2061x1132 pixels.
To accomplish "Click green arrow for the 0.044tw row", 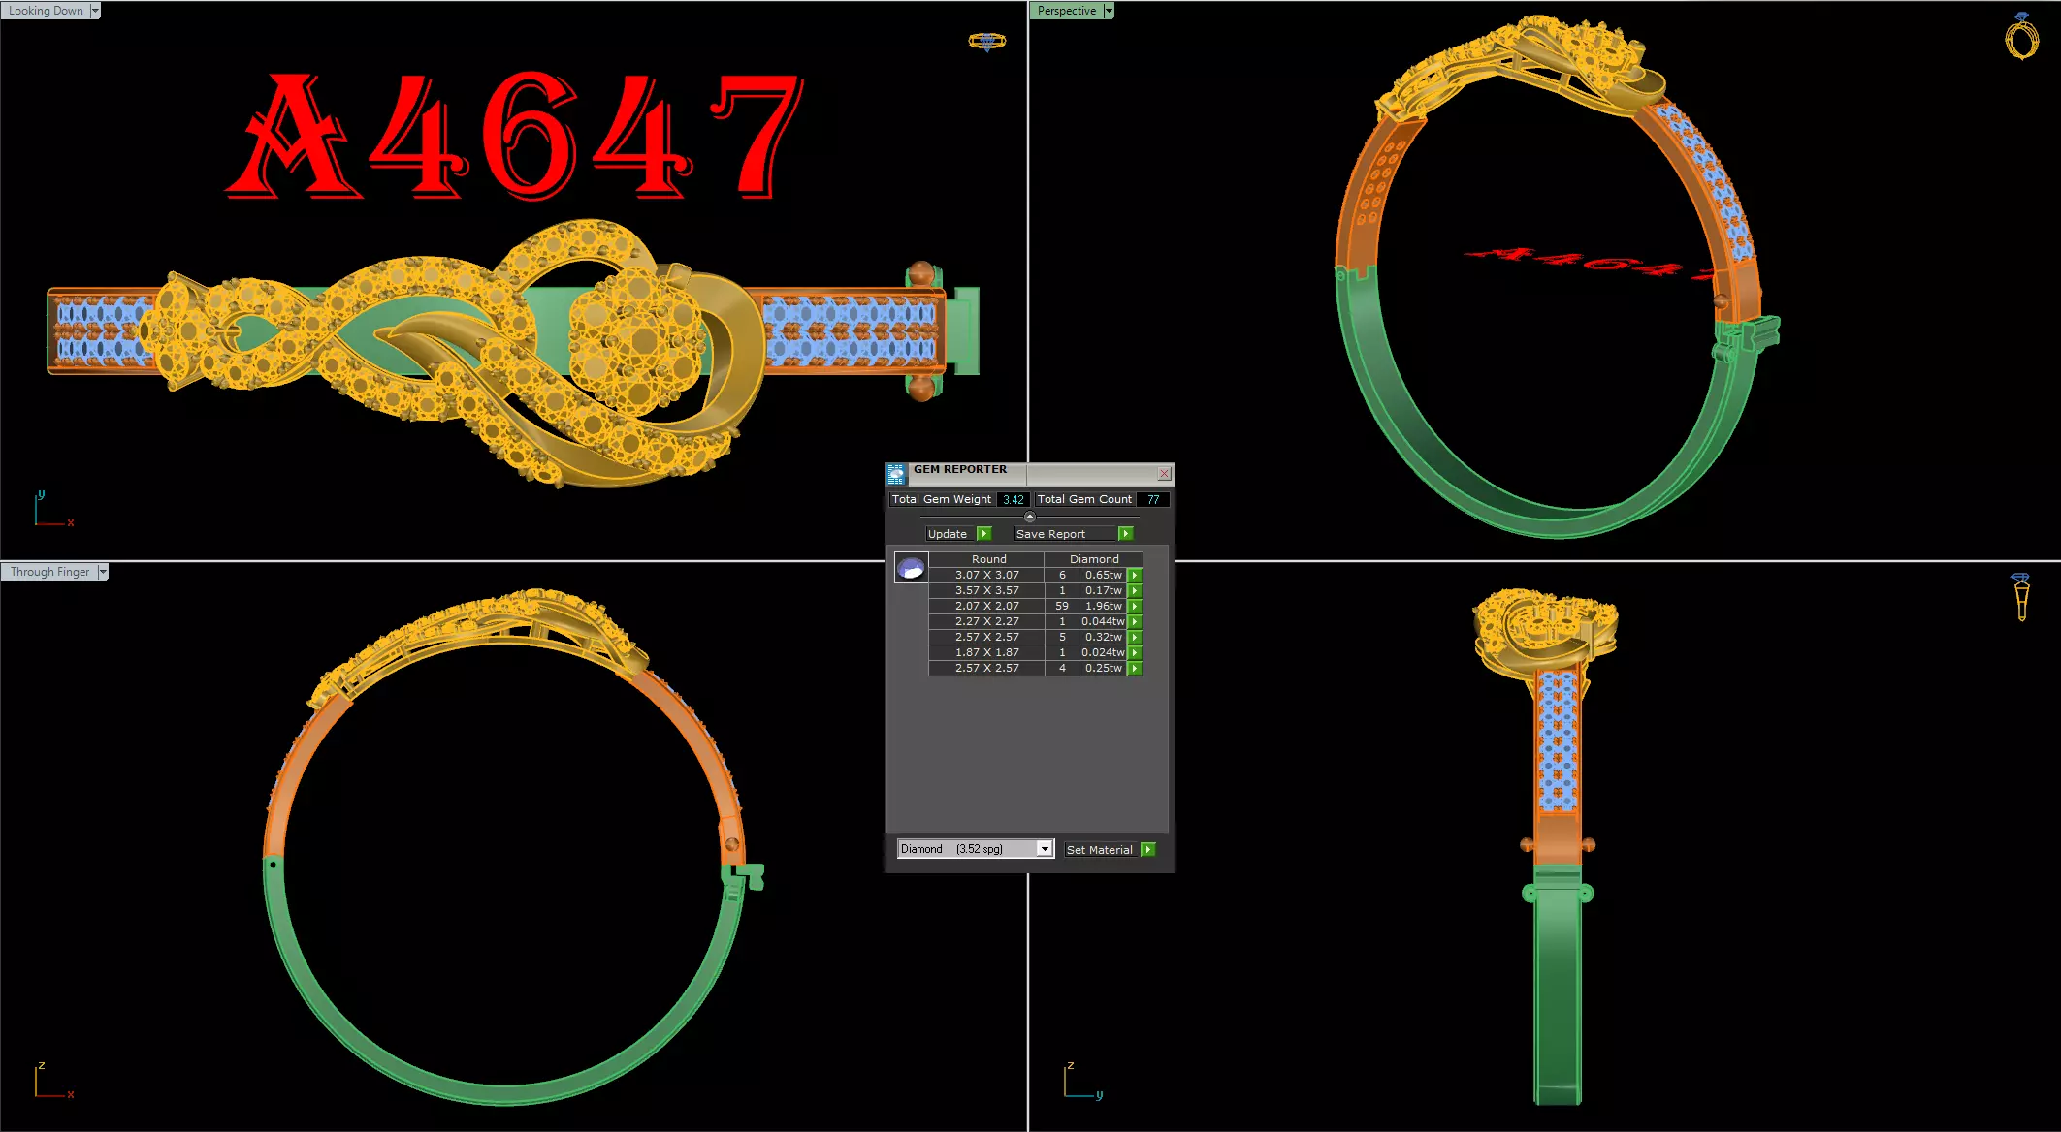I will pyautogui.click(x=1135, y=621).
